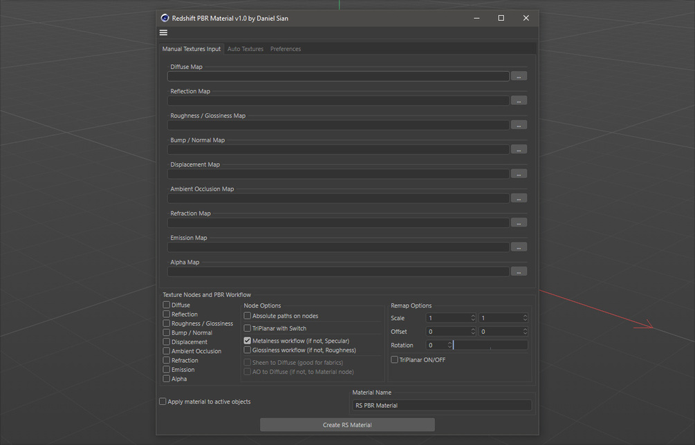Viewport: 695px width, 445px height.
Task: Click the Bump / Normal Map path field
Action: click(338, 149)
